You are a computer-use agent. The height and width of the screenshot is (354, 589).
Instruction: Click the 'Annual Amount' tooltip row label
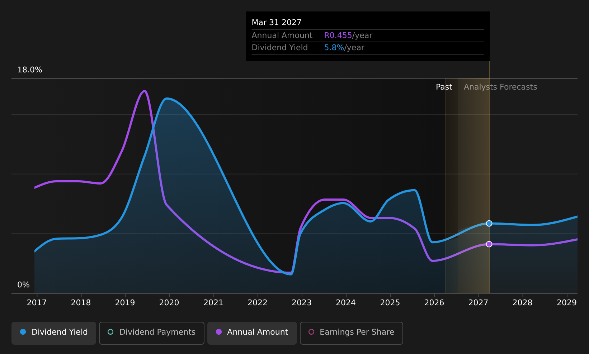282,35
